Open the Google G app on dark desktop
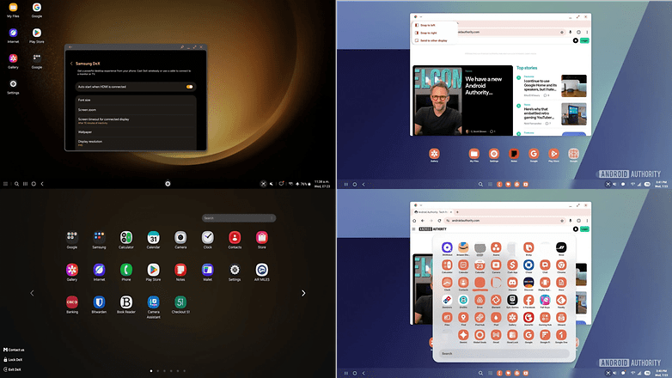Screen dimensions: 672x378 [37, 9]
